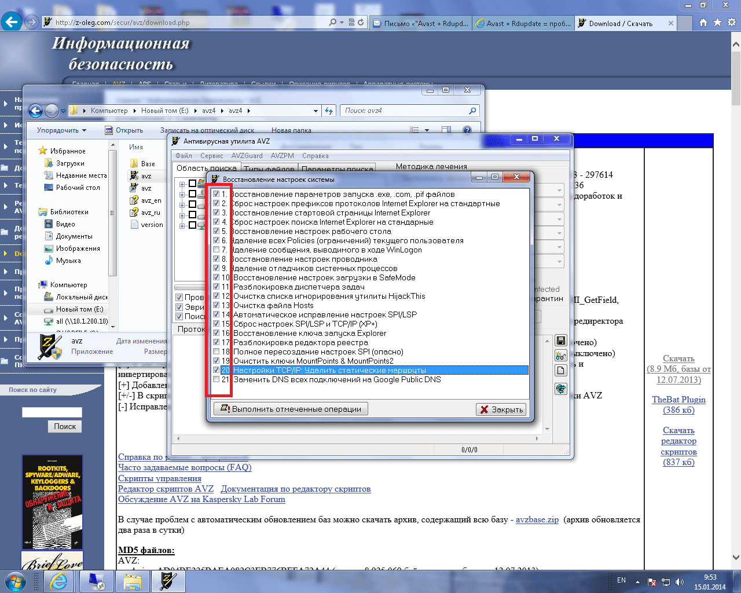The image size is (741, 593).
Task: Uncheck item 5 desktop settings restore
Action: (217, 231)
